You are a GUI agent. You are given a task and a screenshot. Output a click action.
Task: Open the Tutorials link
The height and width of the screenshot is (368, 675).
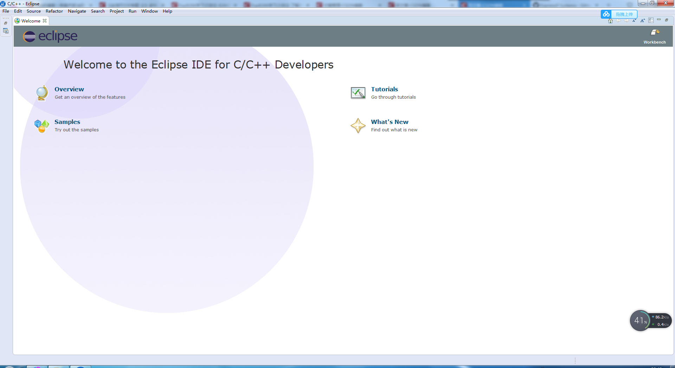(385, 89)
